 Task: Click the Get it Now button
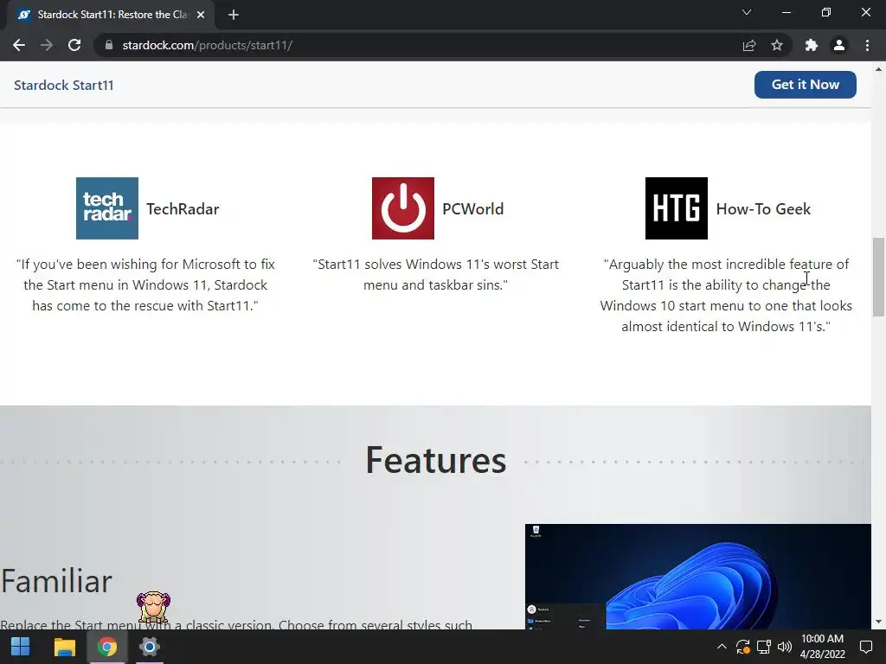click(806, 85)
